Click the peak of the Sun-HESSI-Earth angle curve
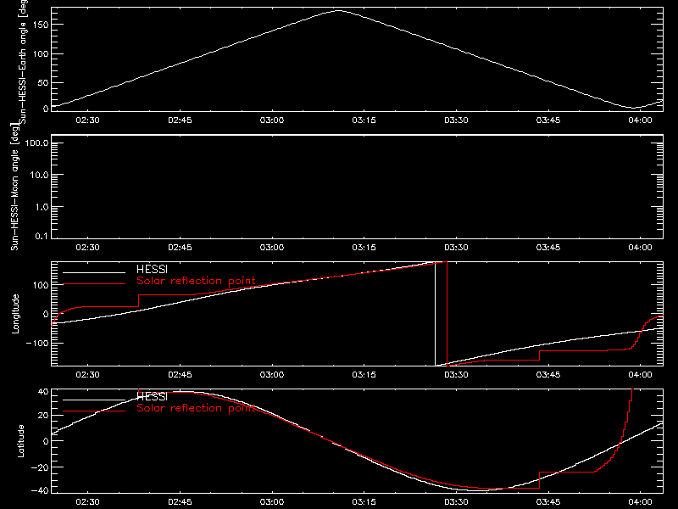 pos(338,10)
